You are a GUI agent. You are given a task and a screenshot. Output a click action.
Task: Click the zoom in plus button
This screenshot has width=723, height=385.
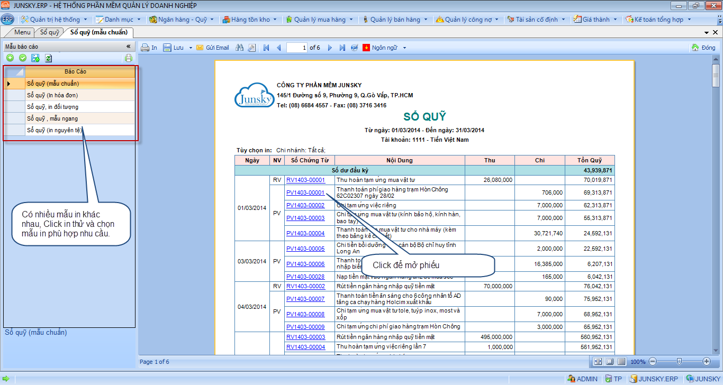pyautogui.click(x=706, y=361)
